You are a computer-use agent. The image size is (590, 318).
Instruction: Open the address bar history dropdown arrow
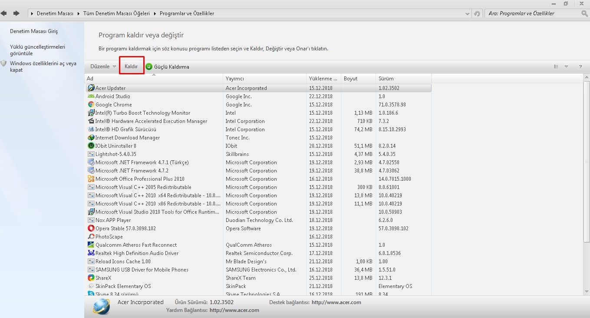(468, 13)
